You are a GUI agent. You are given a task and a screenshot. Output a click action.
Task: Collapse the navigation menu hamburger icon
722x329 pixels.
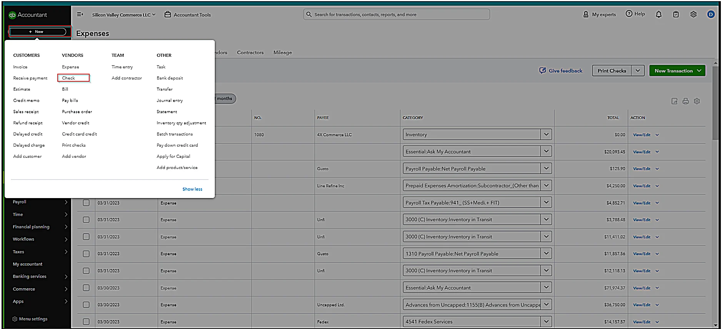pyautogui.click(x=80, y=15)
